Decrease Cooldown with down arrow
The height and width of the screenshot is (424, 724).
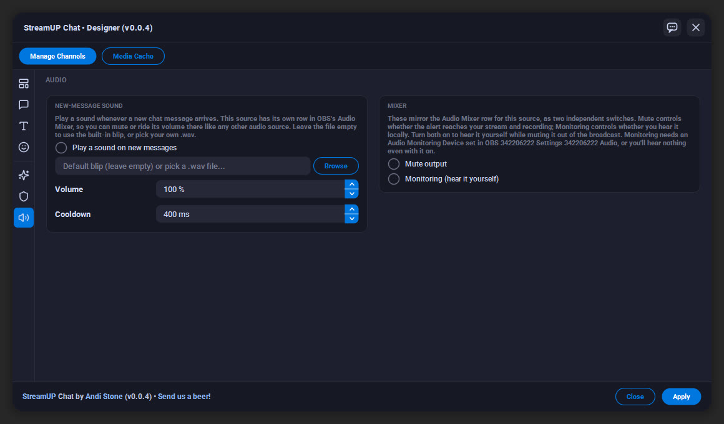(352, 219)
